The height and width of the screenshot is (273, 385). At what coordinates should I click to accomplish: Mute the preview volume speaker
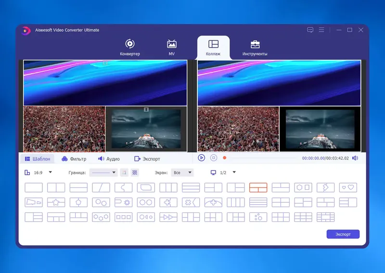(x=355, y=158)
